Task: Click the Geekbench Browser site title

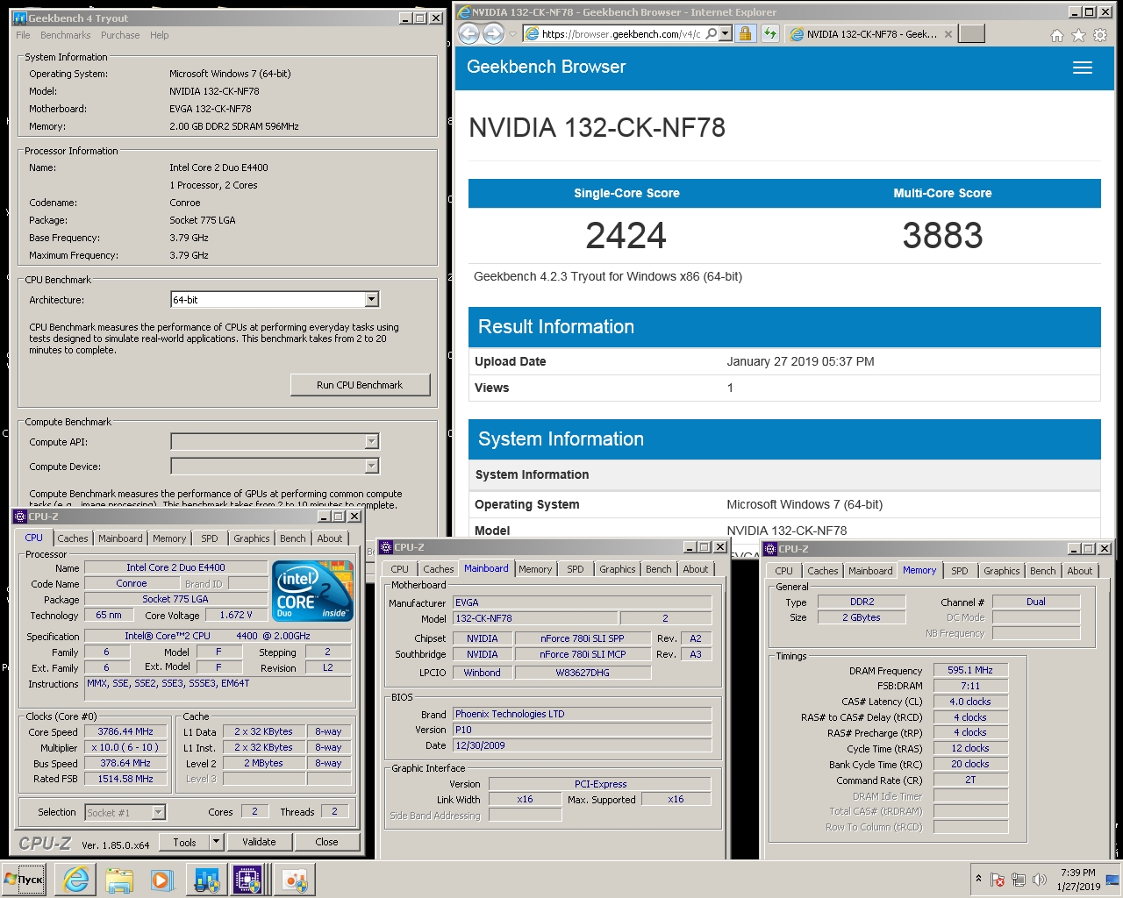Action: click(x=546, y=67)
